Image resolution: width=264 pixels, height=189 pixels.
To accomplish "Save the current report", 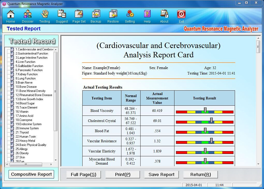I will point(161,175).
